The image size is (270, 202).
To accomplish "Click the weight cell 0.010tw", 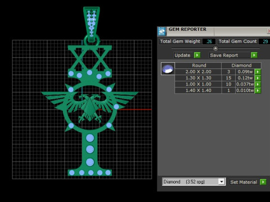I will click(x=245, y=90).
